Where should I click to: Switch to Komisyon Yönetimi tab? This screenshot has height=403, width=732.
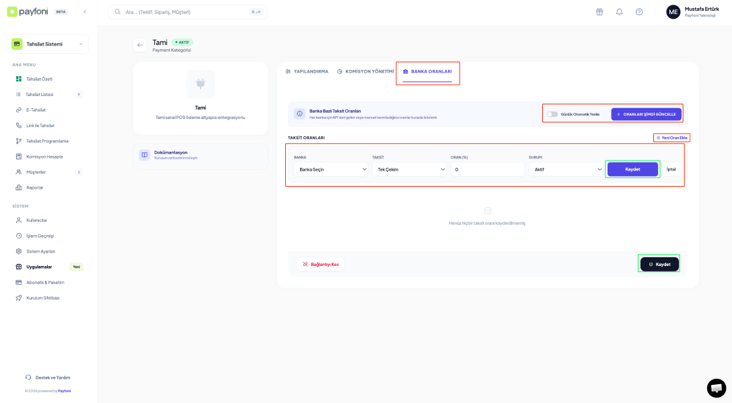click(365, 71)
